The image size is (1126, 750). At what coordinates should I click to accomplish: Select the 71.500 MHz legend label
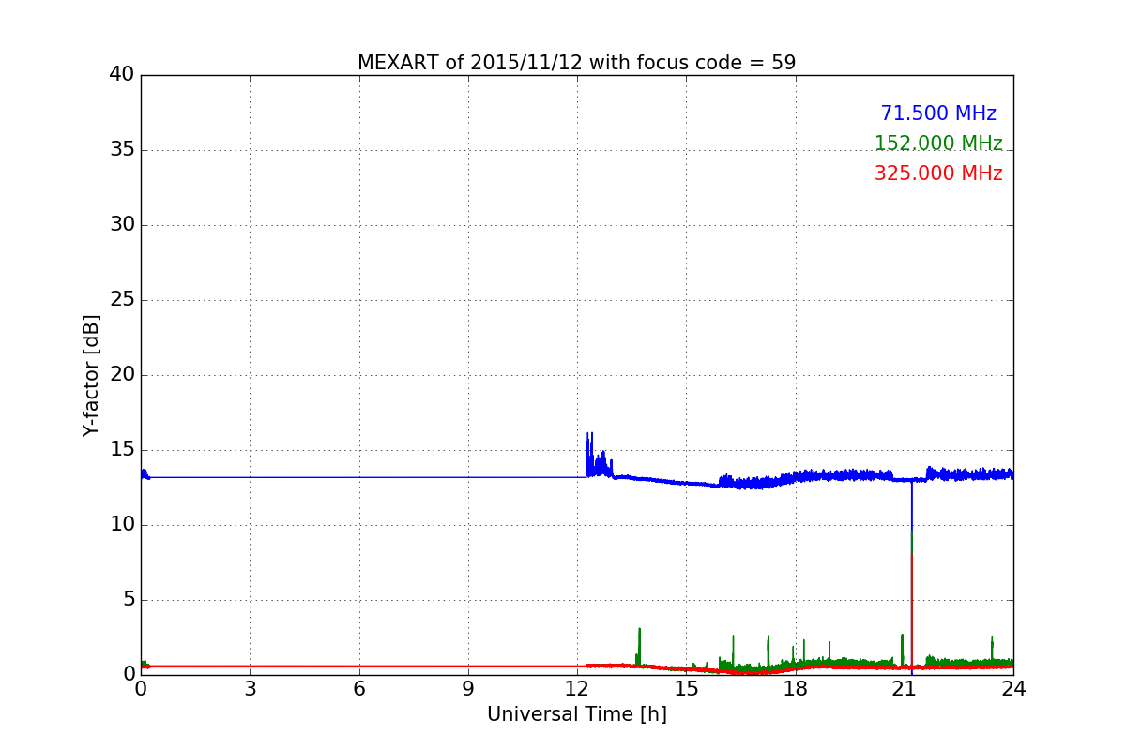tap(938, 113)
